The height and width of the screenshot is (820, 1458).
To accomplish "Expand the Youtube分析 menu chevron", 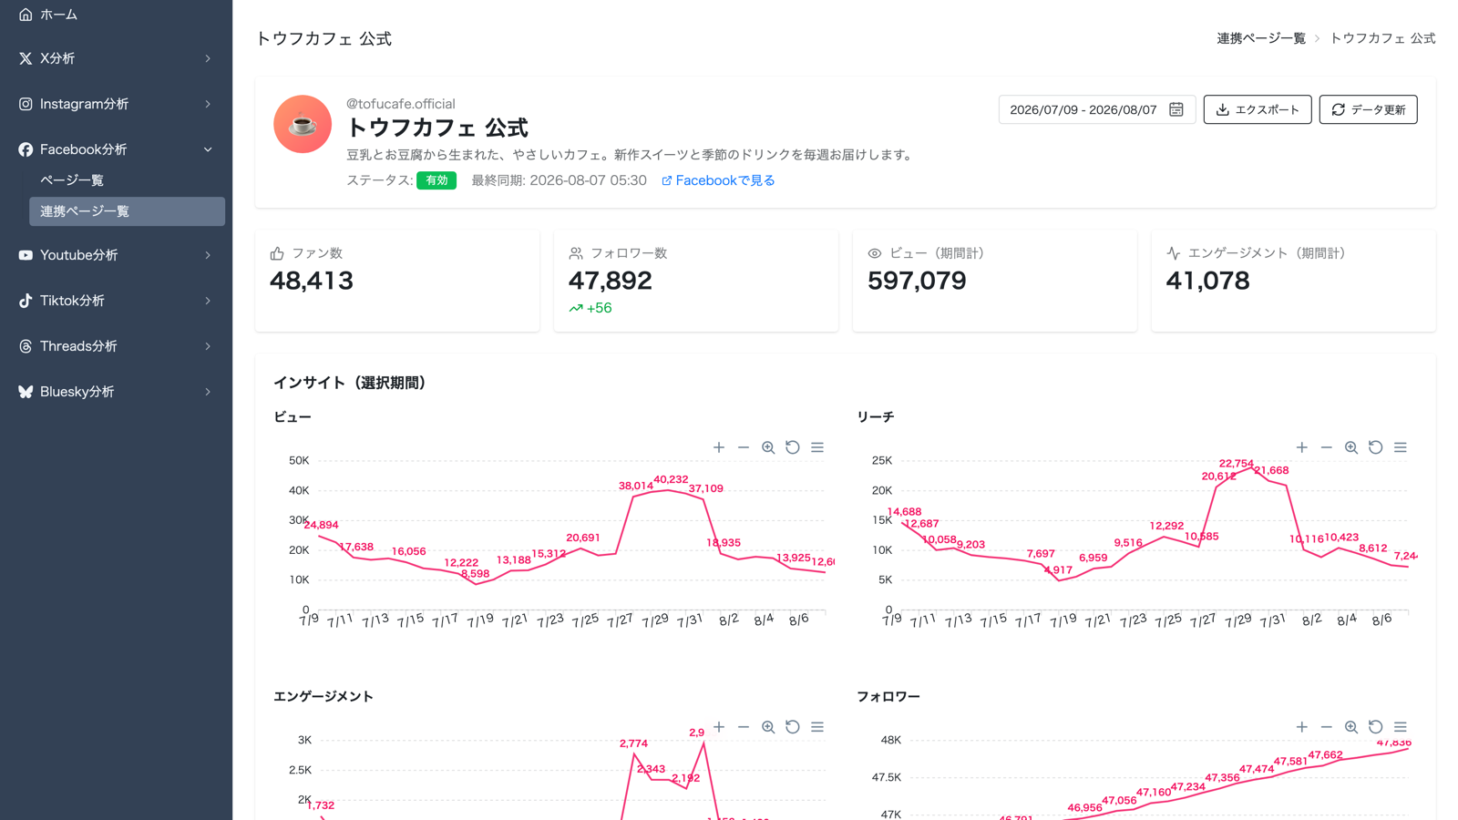I will tap(208, 255).
